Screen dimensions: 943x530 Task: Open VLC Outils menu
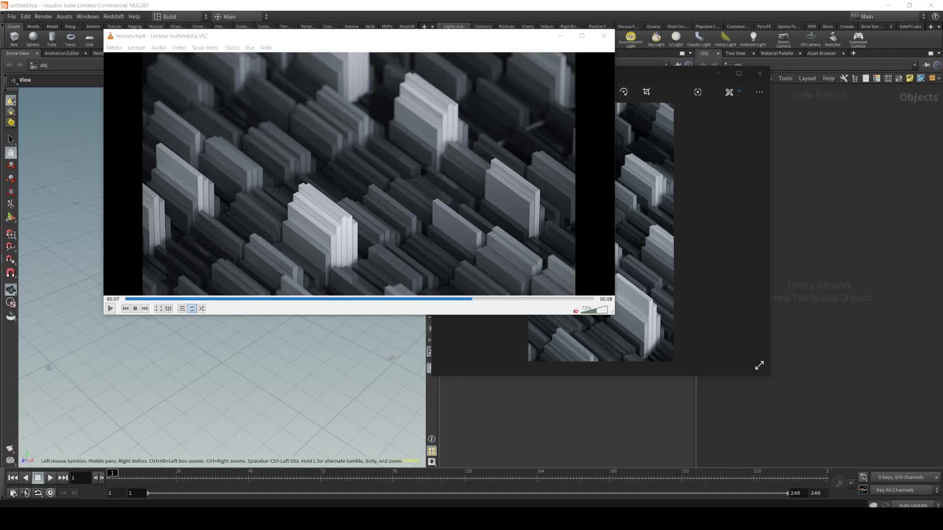click(x=232, y=48)
